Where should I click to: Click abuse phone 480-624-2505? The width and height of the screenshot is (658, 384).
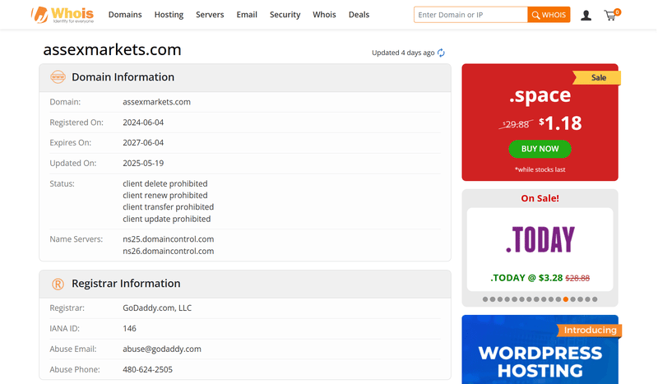point(147,370)
